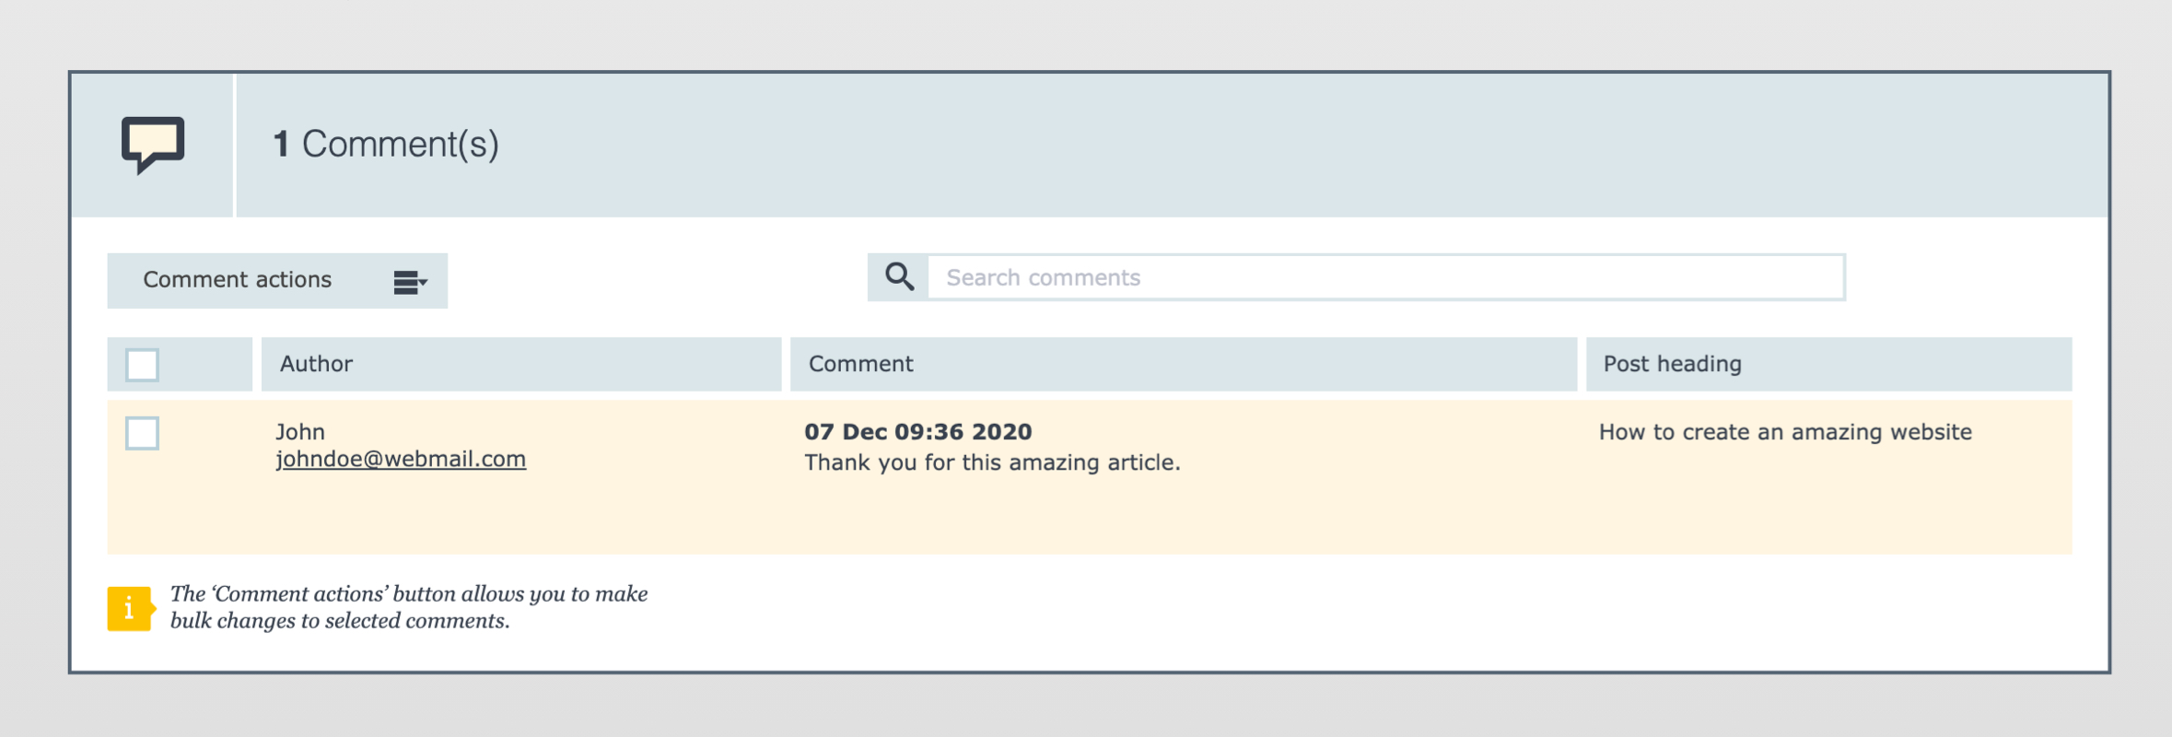Click the bulk changes info tip text

(409, 607)
